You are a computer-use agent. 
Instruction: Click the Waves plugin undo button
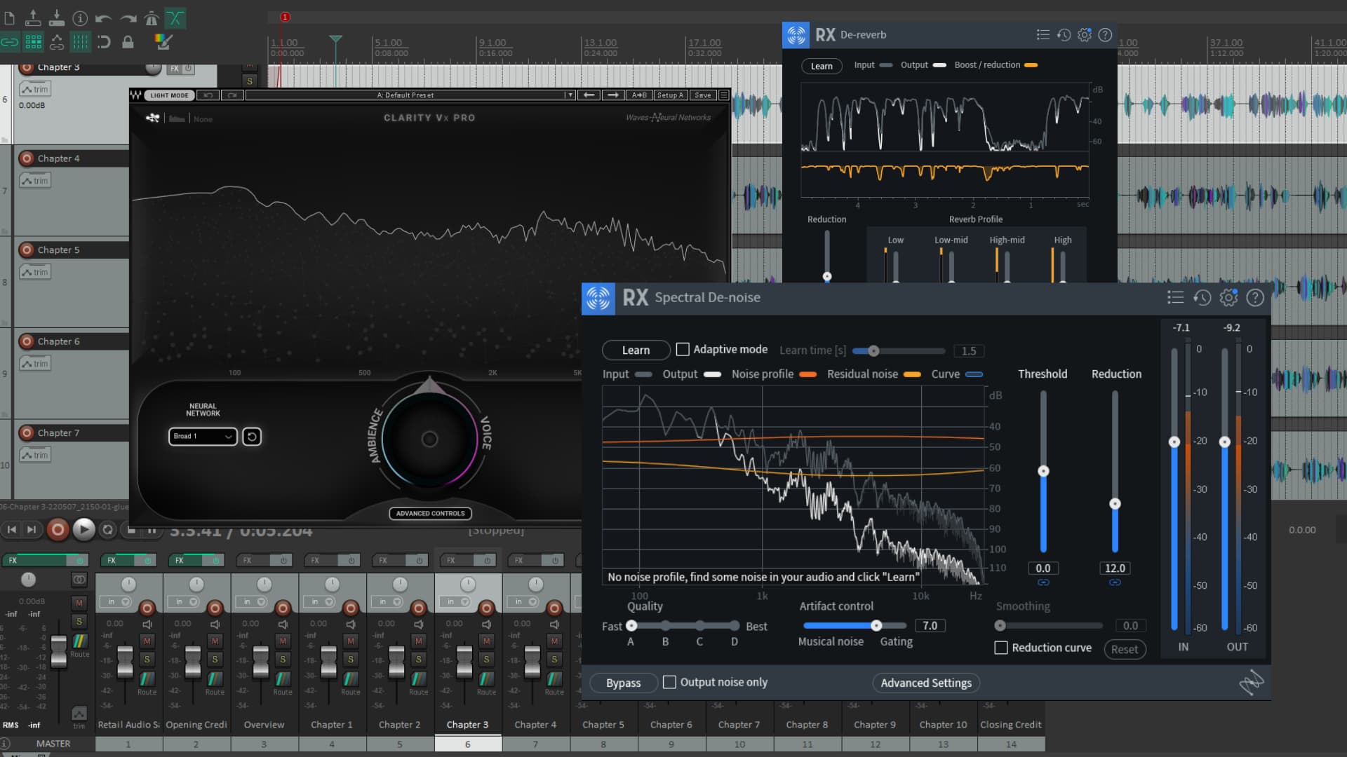[208, 95]
